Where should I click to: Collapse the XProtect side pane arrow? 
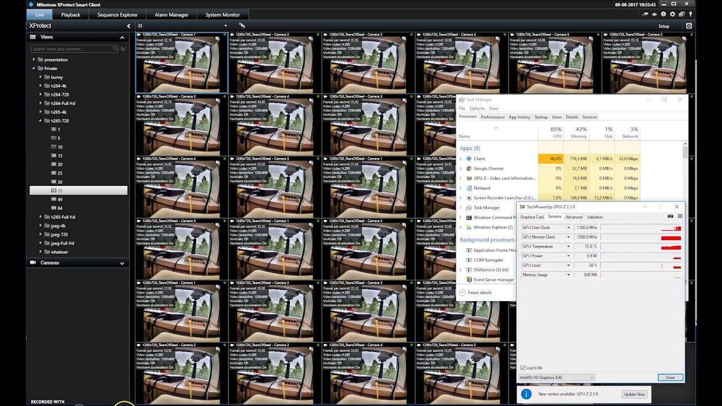128,26
